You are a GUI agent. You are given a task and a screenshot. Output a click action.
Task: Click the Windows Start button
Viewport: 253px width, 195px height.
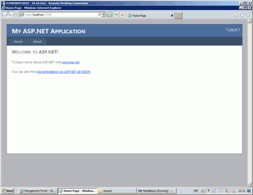8,191
